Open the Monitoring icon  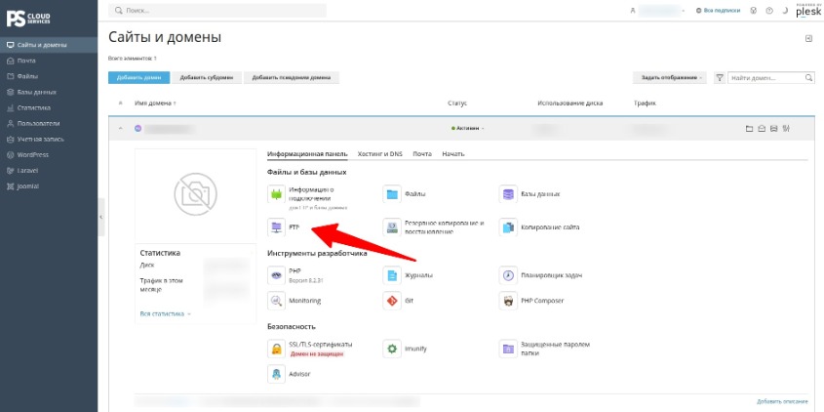276,301
